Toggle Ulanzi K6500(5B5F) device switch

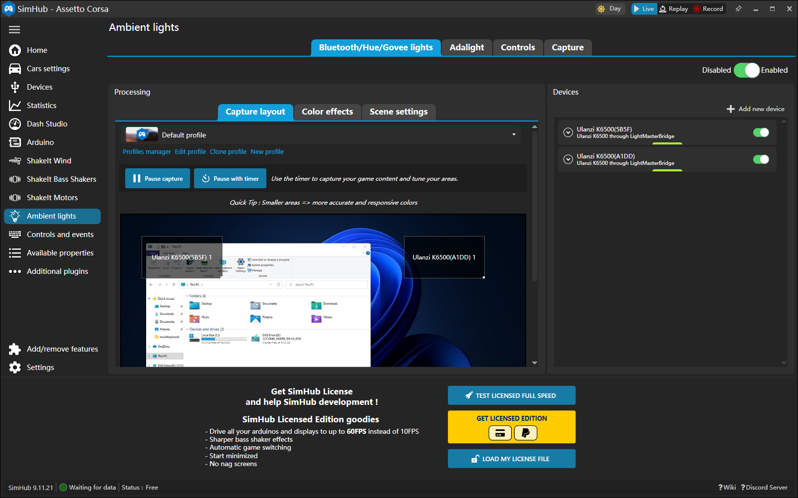point(761,132)
